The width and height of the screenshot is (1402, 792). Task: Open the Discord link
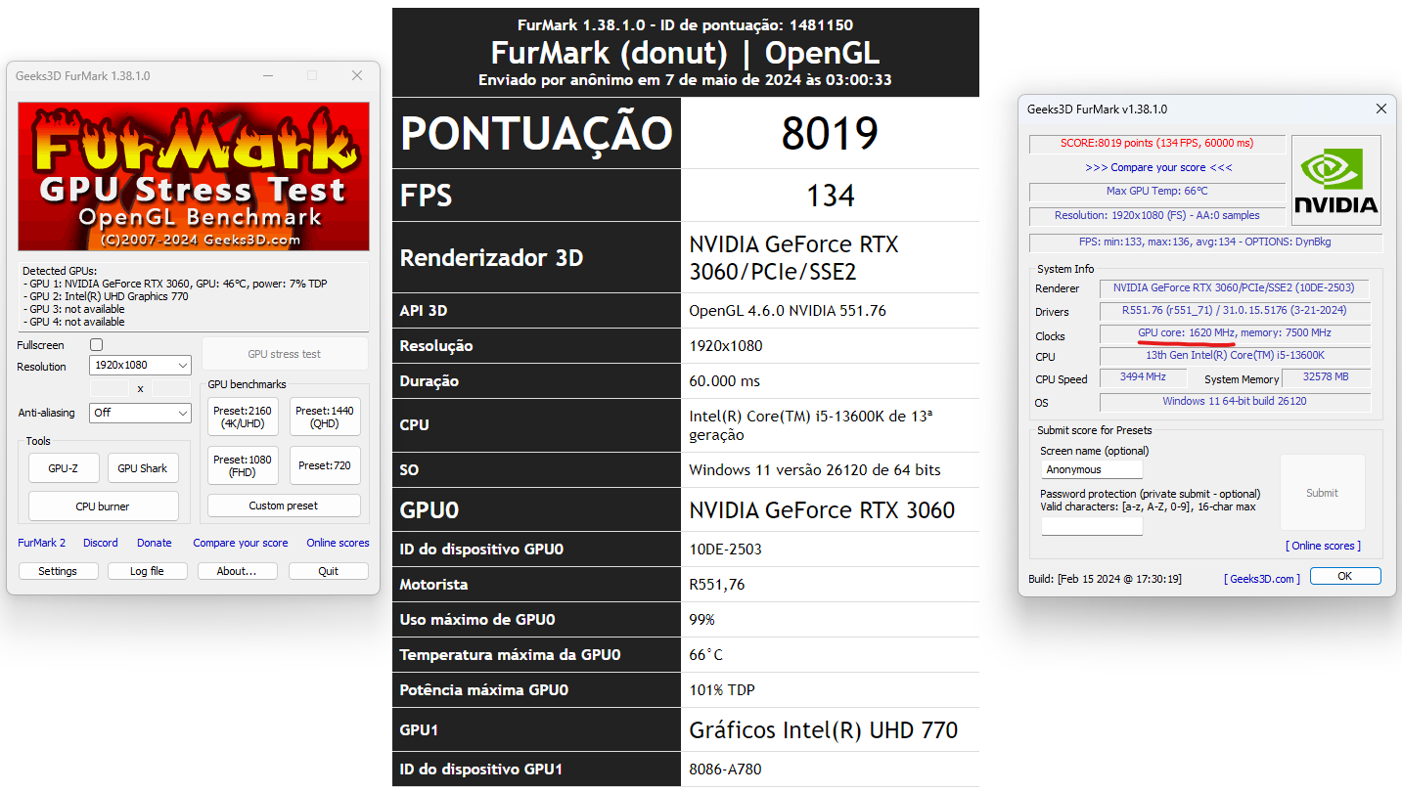101,543
